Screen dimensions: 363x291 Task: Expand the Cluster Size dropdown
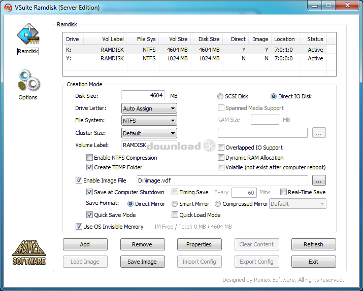click(149, 133)
